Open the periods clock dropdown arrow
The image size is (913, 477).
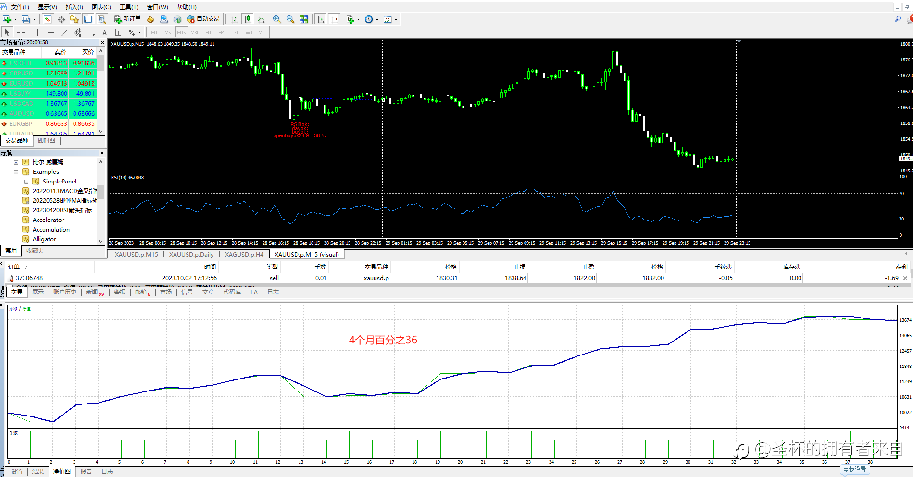tap(377, 20)
